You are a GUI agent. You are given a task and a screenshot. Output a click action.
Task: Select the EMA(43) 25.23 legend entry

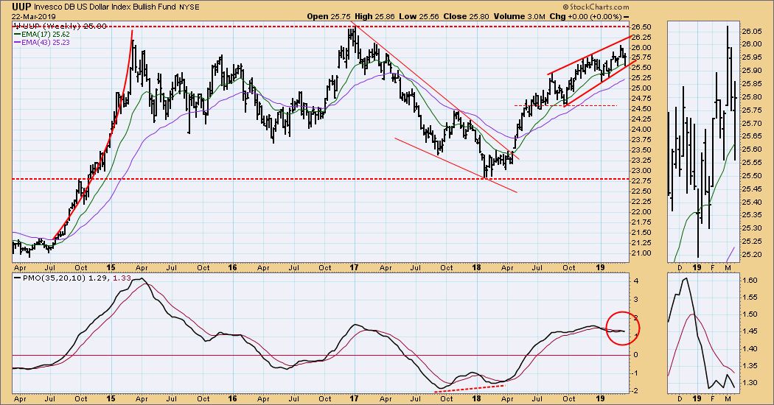45,43
